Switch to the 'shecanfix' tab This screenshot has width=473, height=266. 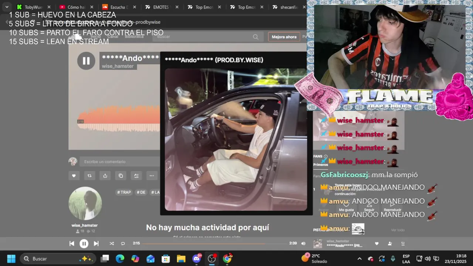(x=288, y=7)
